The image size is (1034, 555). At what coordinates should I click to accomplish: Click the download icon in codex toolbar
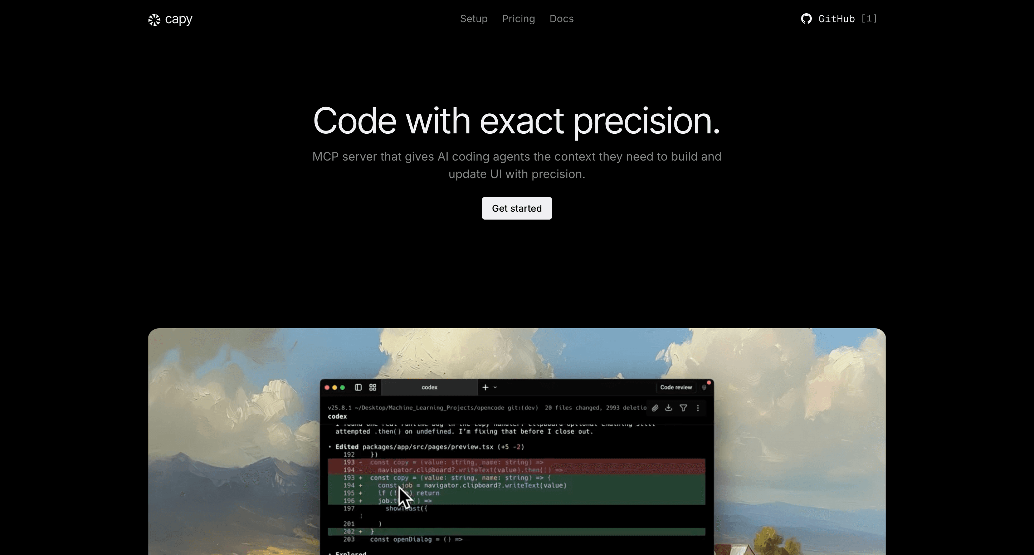669,408
